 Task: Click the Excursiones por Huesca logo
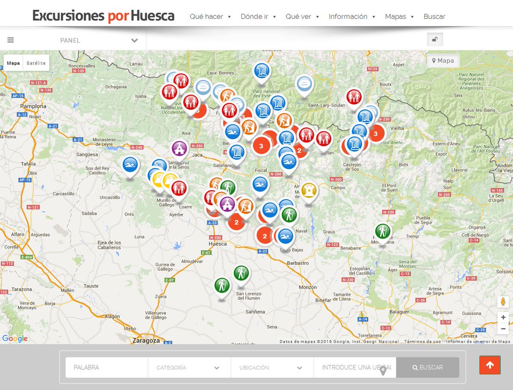tap(103, 16)
